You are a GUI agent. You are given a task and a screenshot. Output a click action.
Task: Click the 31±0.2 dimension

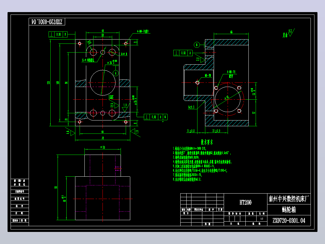pyautogui.click(x=216, y=131)
